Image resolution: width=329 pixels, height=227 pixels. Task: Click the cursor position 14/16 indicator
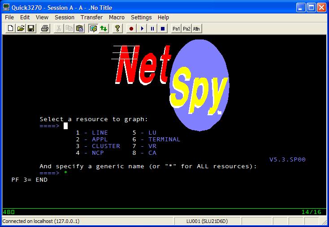point(312,212)
